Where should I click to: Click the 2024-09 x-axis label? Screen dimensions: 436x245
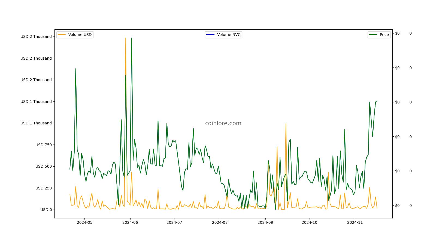pyautogui.click(x=265, y=222)
